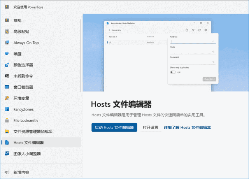
Task: Select the 颜色选择器 icon
Action: click(x=7, y=65)
